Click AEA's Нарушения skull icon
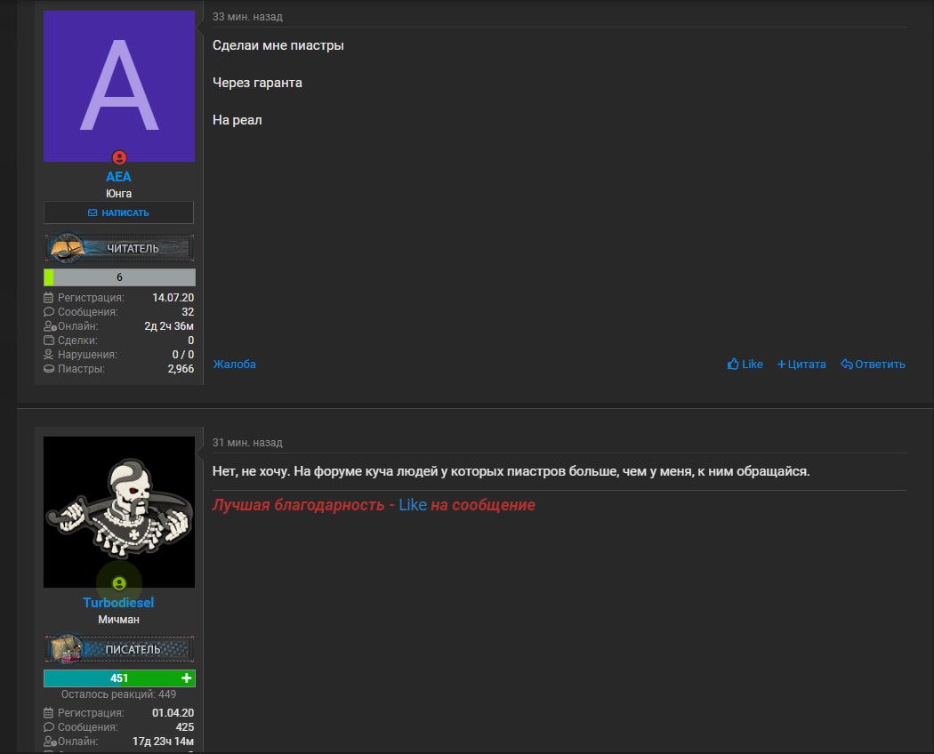Image resolution: width=934 pixels, height=754 pixels. [x=49, y=355]
